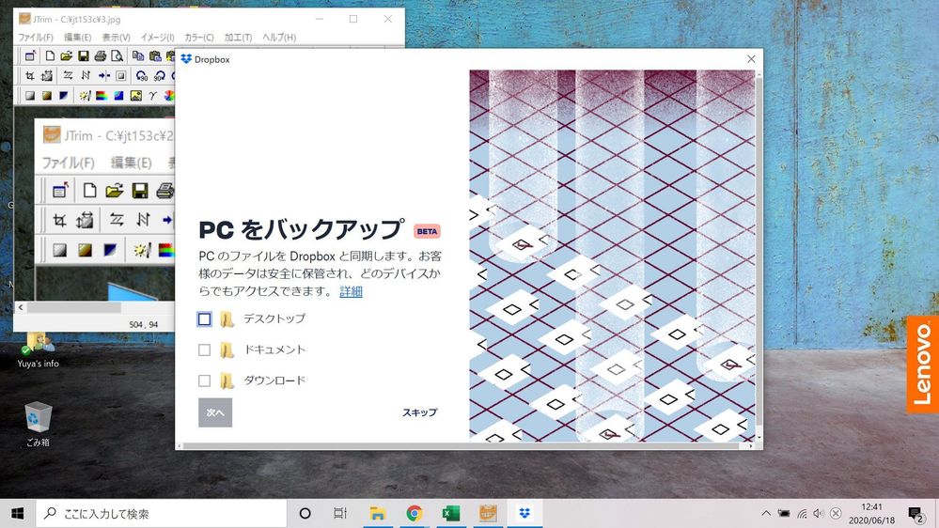Tick the ダウンロード folder checkbox
This screenshot has height=528, width=939.
(204, 380)
